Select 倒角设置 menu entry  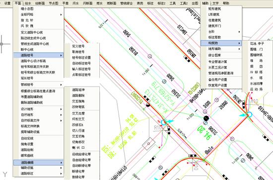tap(27, 144)
